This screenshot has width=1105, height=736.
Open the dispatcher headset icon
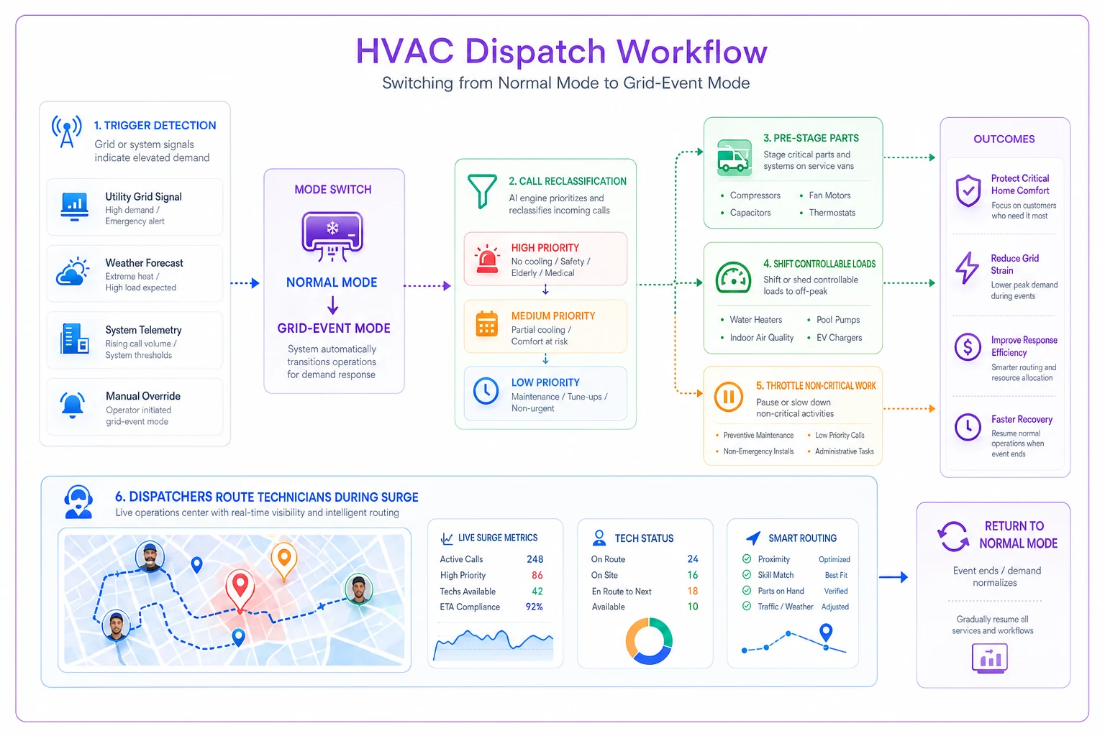(78, 502)
